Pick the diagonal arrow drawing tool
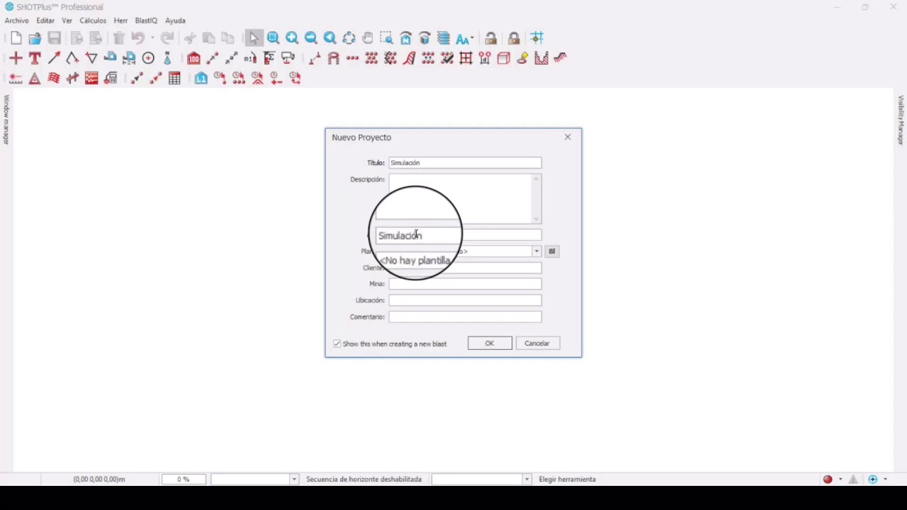 54,58
